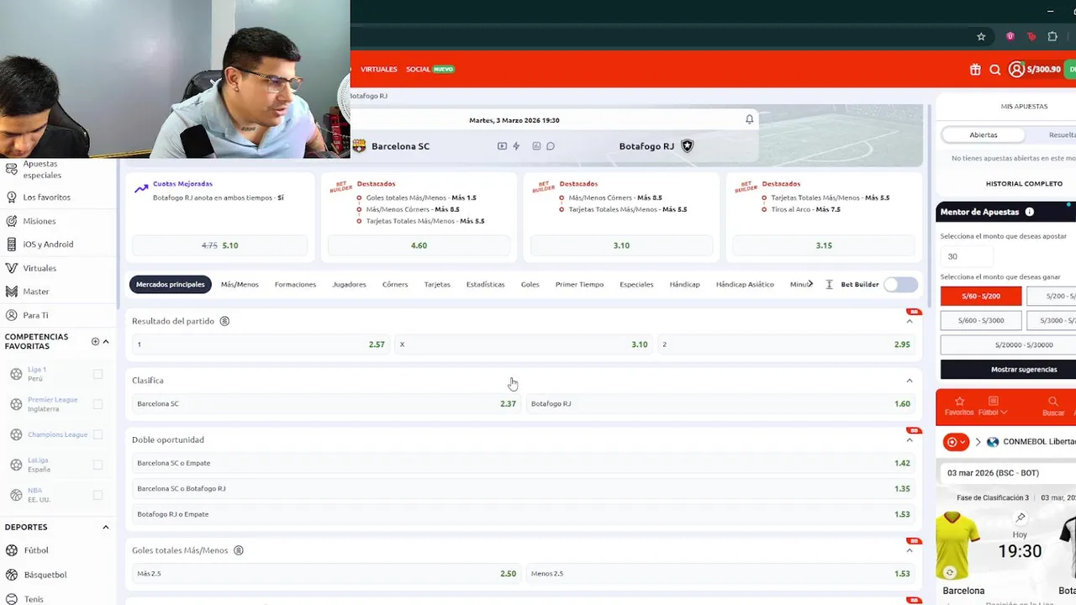Open stats icon next to Goles totales
The width and height of the screenshot is (1076, 605).
tap(239, 550)
